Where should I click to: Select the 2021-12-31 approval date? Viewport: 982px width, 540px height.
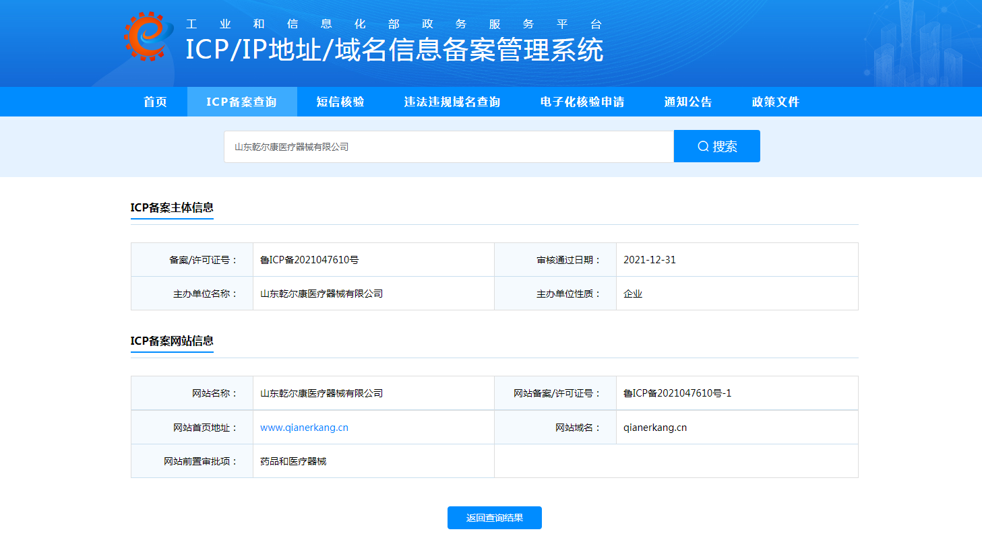tap(650, 260)
